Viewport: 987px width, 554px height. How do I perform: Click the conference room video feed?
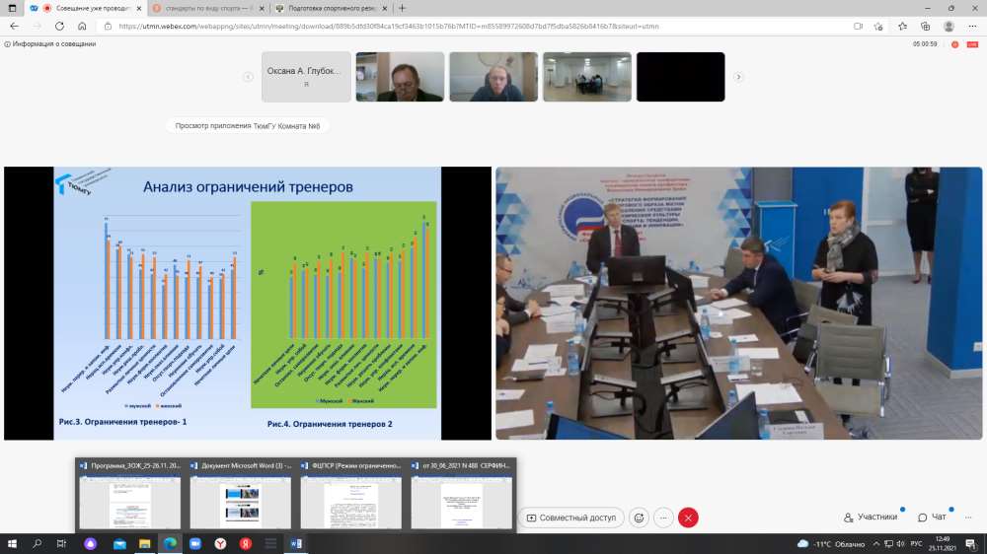(739, 303)
